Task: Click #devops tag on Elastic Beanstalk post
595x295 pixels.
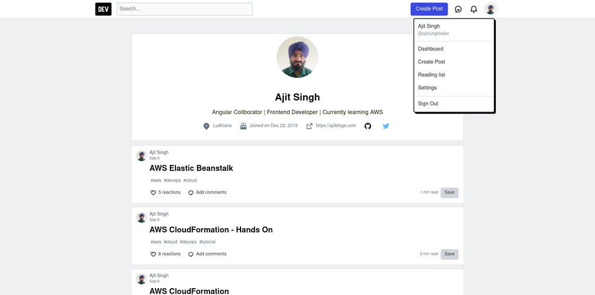Action: (x=172, y=180)
